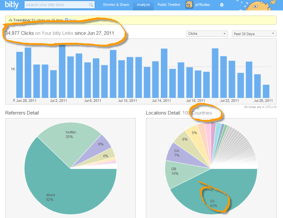Click the bitly logo
283x218 pixels.
[12, 5]
